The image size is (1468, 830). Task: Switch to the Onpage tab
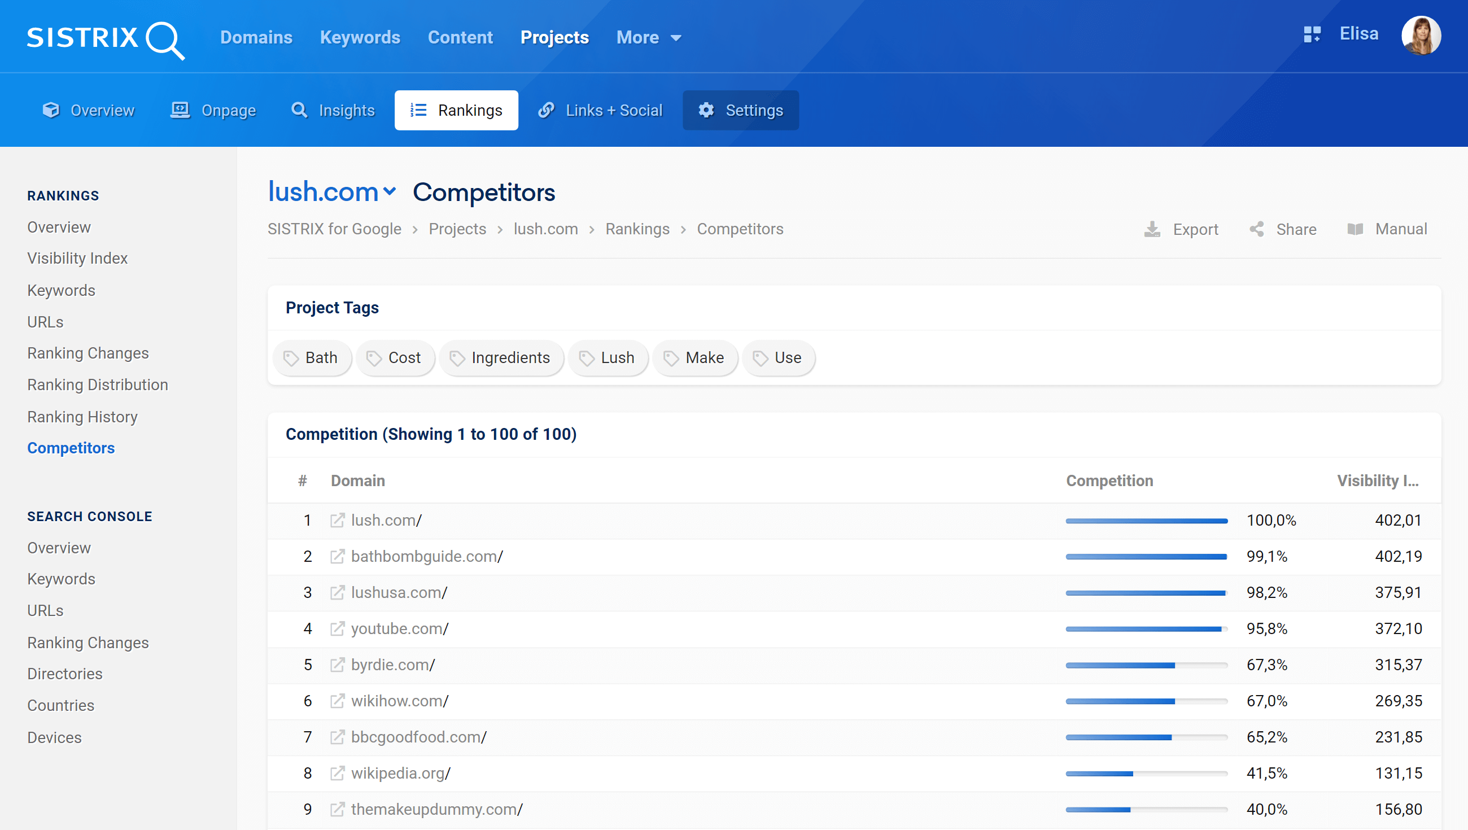point(213,110)
